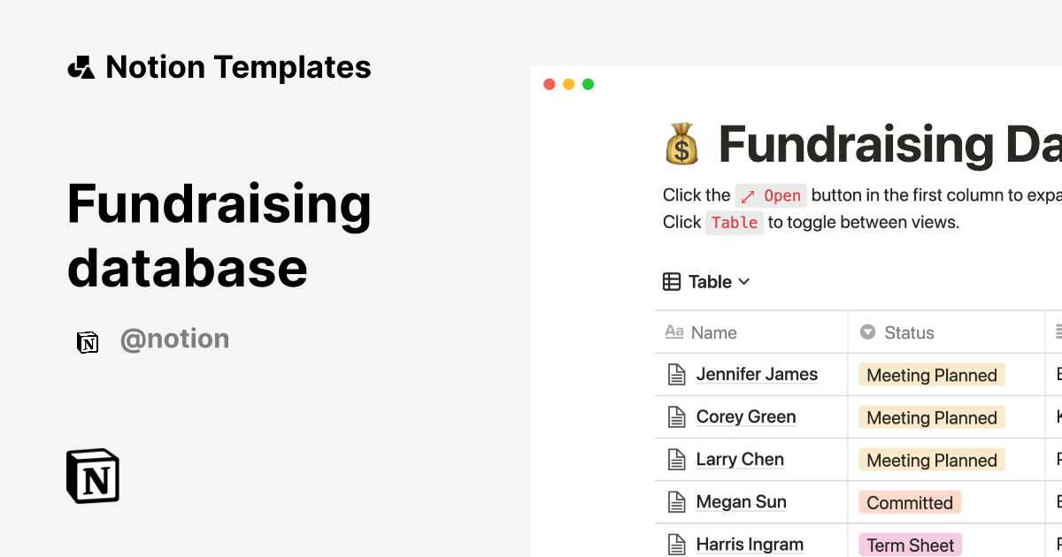Viewport: 1062px width, 557px height.
Task: Click the large Notion N logo bottom left
Action: tap(92, 476)
